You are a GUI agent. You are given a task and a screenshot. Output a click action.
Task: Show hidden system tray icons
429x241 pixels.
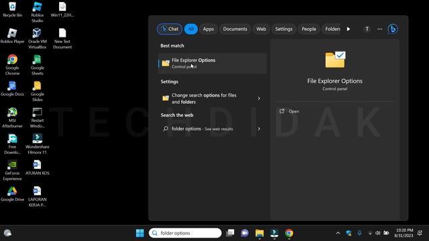point(338,233)
